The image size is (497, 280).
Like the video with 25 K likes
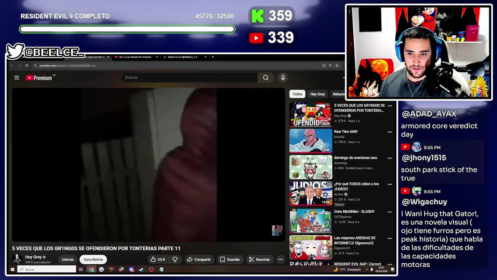[158, 259]
